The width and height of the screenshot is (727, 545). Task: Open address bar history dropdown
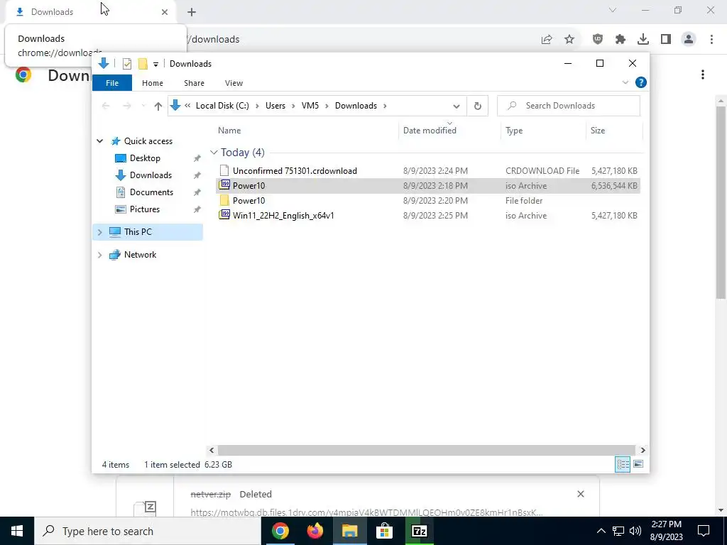(x=457, y=106)
